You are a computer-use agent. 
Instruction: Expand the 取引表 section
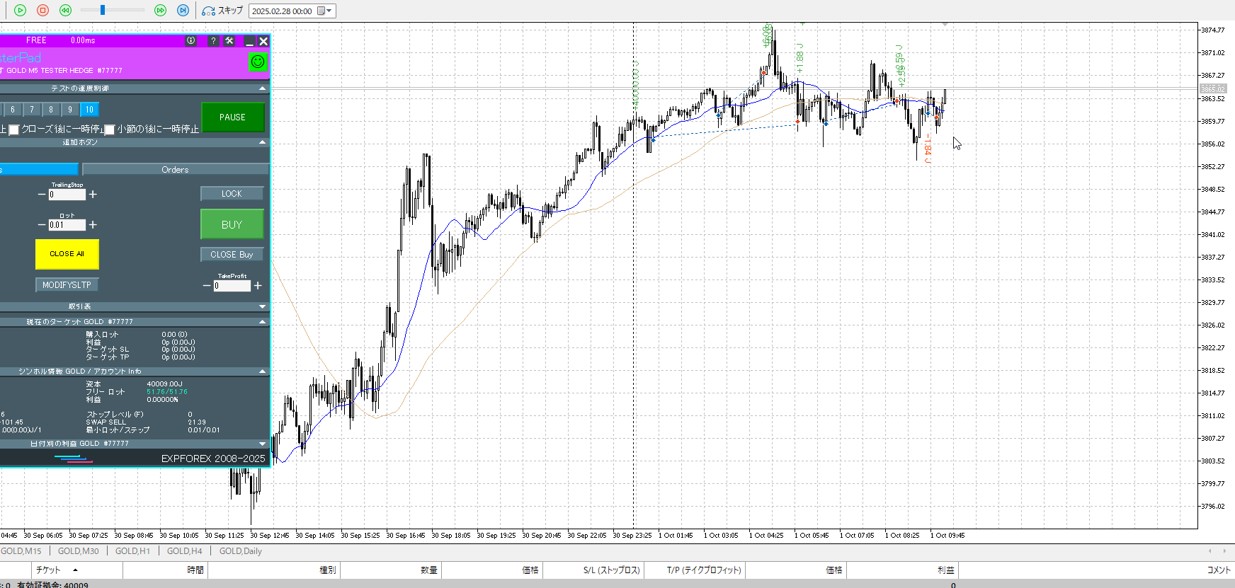click(x=263, y=306)
